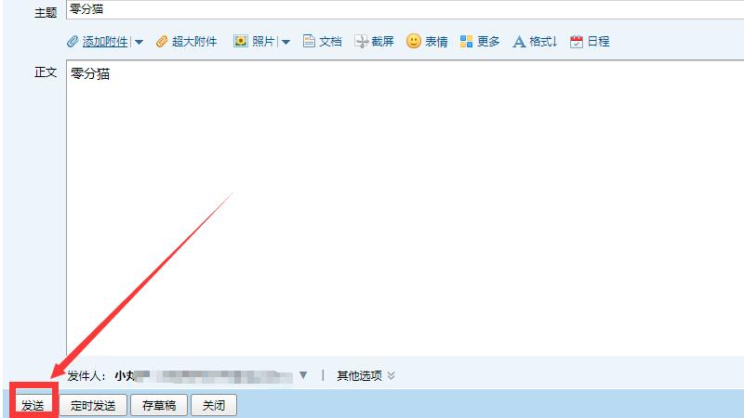Save the email with 存草稿

point(159,406)
